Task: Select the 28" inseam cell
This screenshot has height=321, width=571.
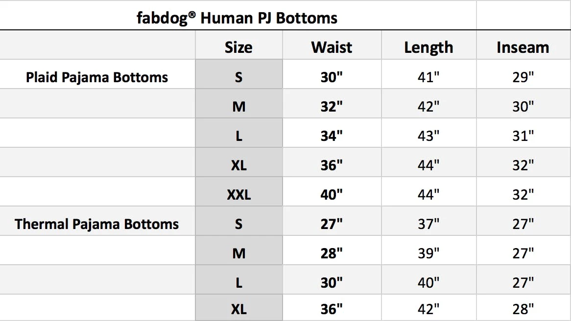Action: pos(523,309)
